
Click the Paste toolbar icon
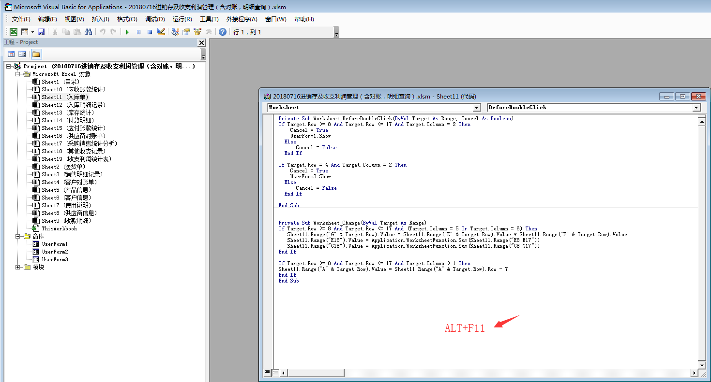77,32
